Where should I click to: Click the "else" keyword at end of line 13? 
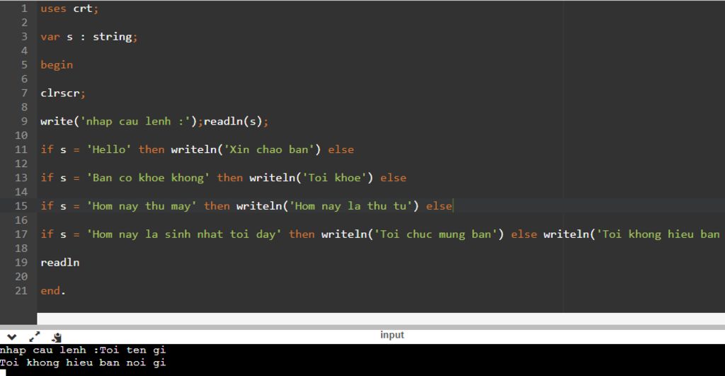pos(393,178)
